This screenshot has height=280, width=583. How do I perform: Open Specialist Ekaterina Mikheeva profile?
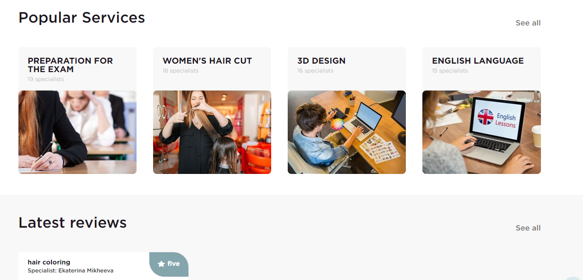tap(70, 271)
